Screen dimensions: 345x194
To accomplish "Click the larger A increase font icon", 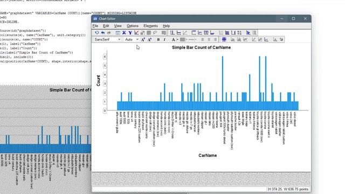I will point(143,39).
